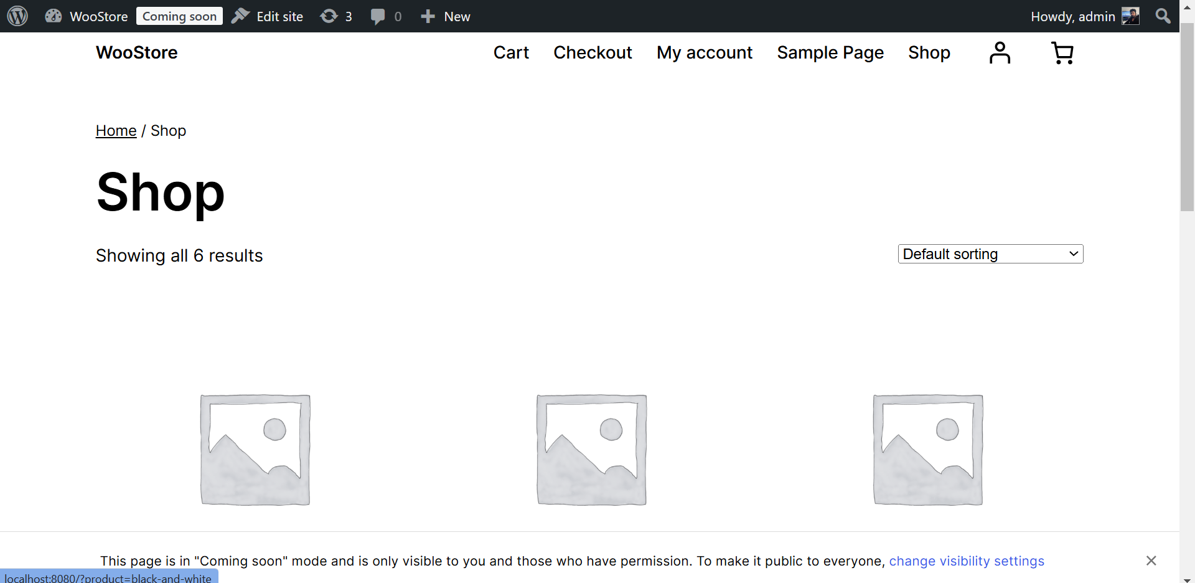The image size is (1195, 583).
Task: Click the user account person icon
Action: point(1000,53)
